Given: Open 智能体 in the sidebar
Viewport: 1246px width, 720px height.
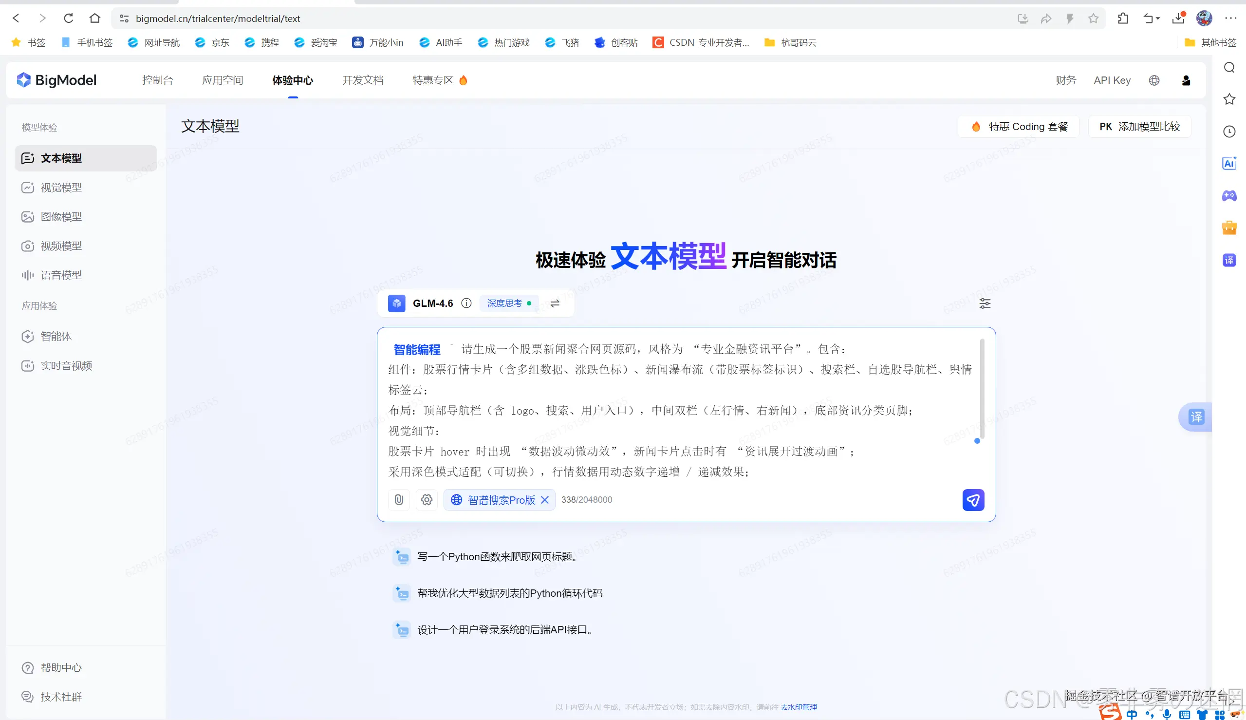Looking at the screenshot, I should point(56,337).
